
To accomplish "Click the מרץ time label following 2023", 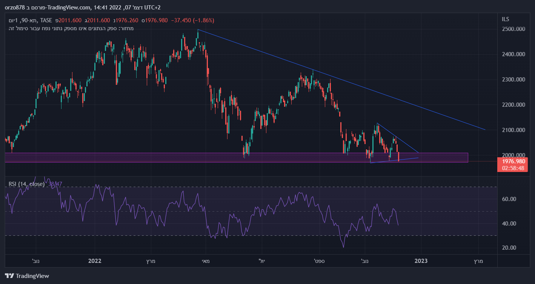I will [x=478, y=261].
